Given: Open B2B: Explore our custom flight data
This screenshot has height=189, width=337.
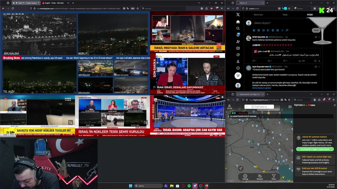Looking at the screenshot, I should [x=316, y=157].
